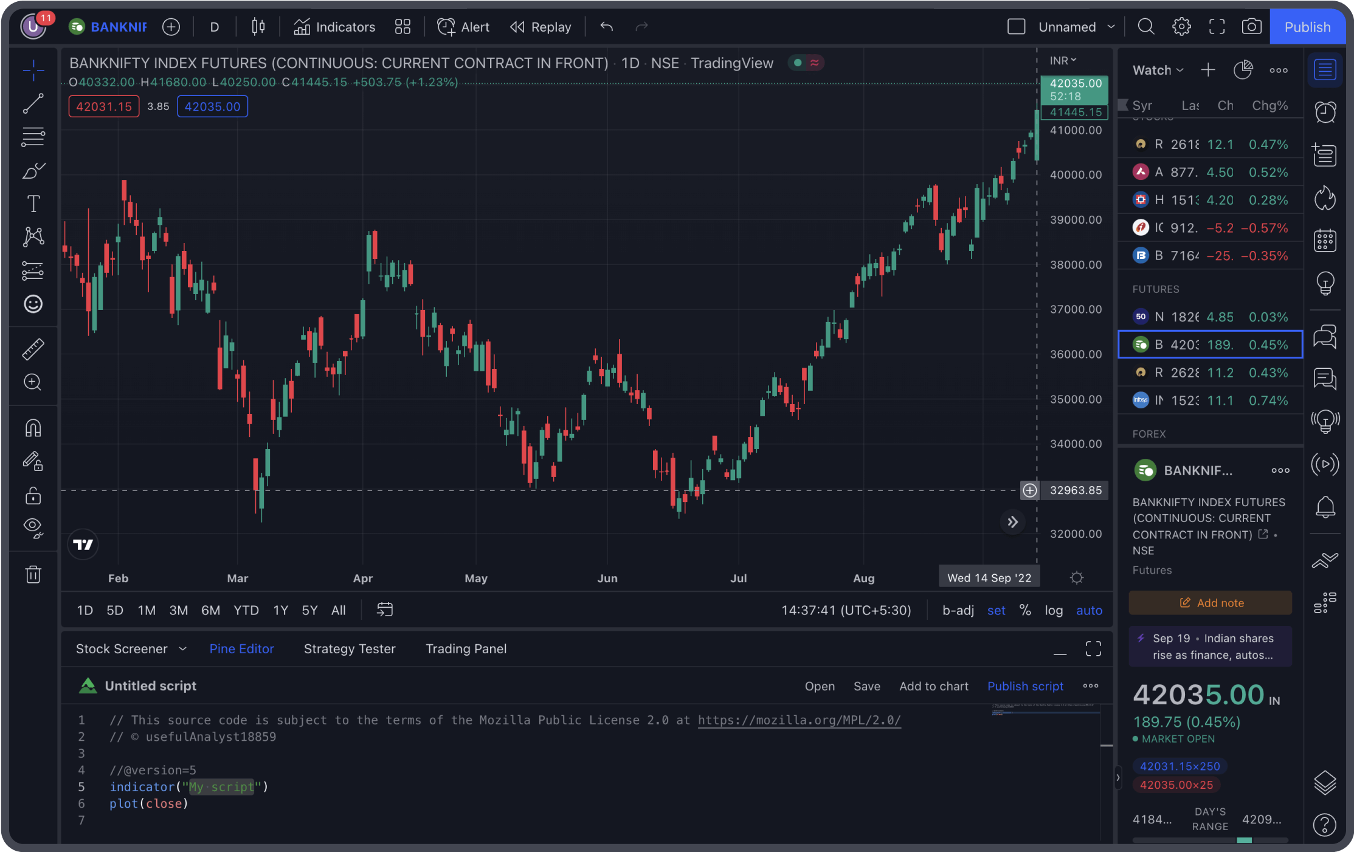Toggle lock all drawing tools
The width and height of the screenshot is (1354, 852).
pos(33,496)
